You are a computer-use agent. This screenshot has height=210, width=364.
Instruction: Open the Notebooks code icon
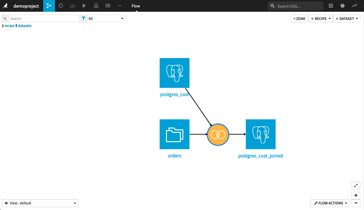pyautogui.click(x=72, y=6)
